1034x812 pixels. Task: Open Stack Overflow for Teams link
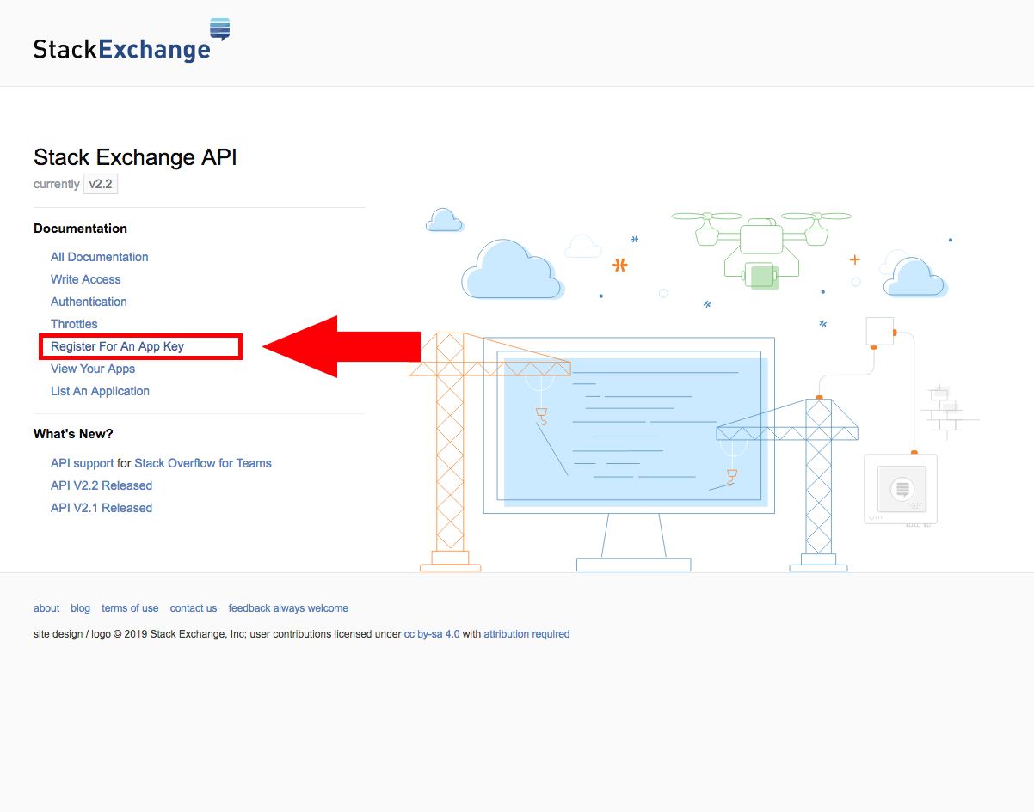[x=203, y=463]
